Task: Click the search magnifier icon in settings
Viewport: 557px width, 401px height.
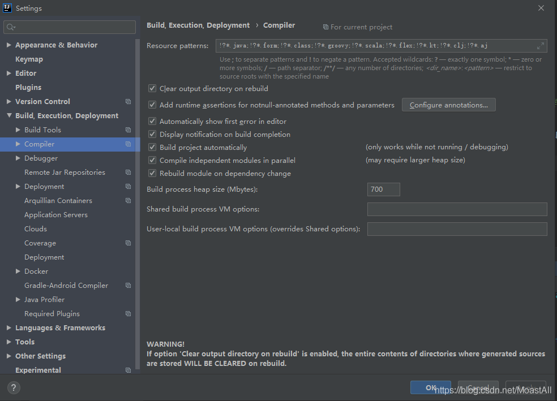Action: coord(11,27)
